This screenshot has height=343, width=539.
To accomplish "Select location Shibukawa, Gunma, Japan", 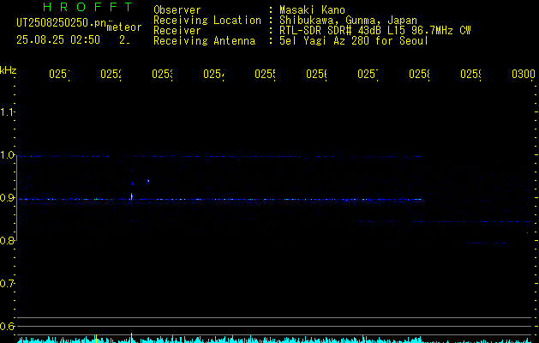I will [348, 21].
